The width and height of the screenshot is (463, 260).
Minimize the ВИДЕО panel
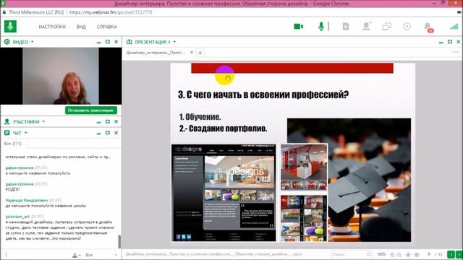coord(98,42)
